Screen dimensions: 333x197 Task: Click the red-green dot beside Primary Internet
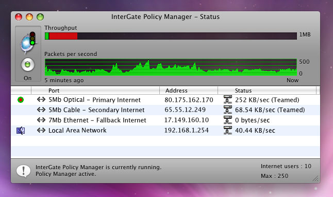click(21, 100)
